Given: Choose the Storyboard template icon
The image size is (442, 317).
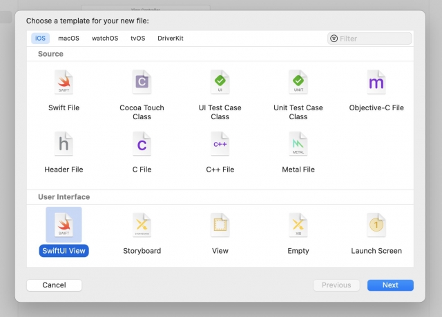Looking at the screenshot, I should click(x=142, y=226).
